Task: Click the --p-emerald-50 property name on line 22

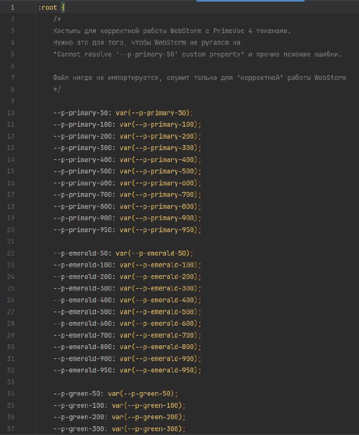Action: [81, 253]
